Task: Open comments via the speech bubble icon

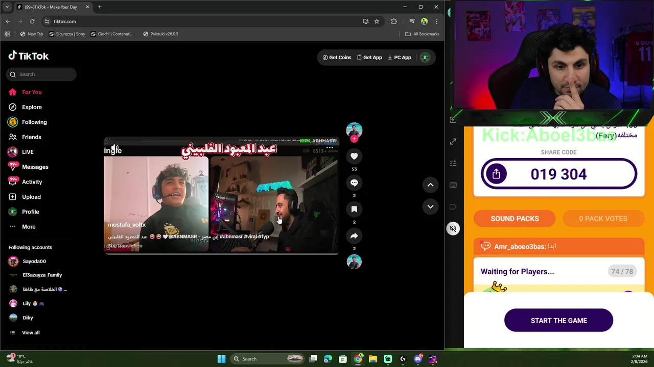Action: pyautogui.click(x=354, y=182)
